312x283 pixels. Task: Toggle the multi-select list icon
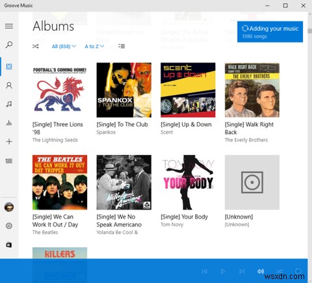122,46
